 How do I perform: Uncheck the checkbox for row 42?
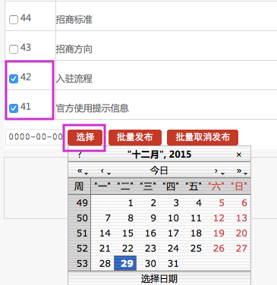pos(14,79)
